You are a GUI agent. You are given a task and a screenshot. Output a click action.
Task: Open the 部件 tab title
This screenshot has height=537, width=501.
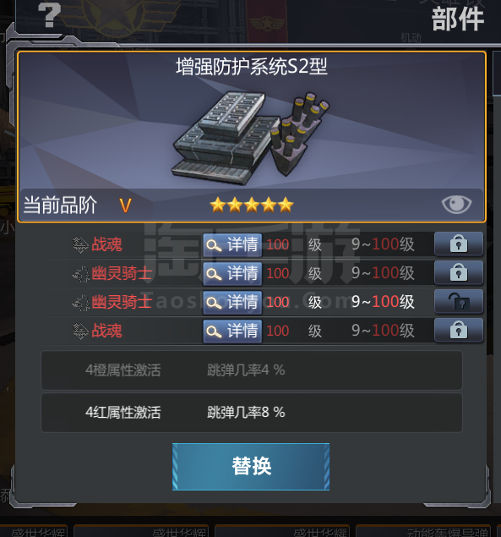(x=458, y=19)
